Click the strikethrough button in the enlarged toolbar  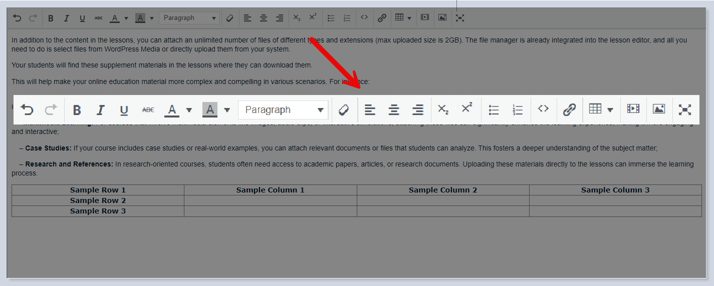(x=148, y=110)
